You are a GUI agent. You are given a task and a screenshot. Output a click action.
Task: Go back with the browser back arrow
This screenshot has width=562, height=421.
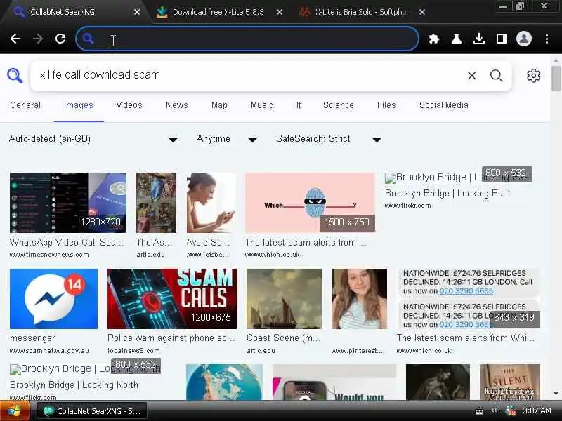coord(15,39)
